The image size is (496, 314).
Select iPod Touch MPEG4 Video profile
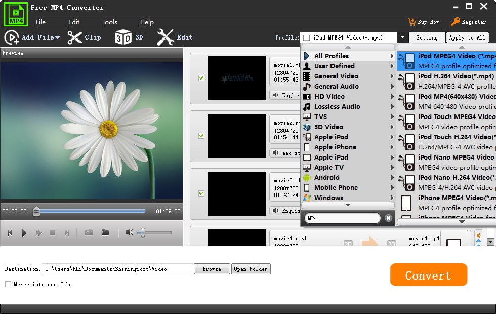click(446, 122)
